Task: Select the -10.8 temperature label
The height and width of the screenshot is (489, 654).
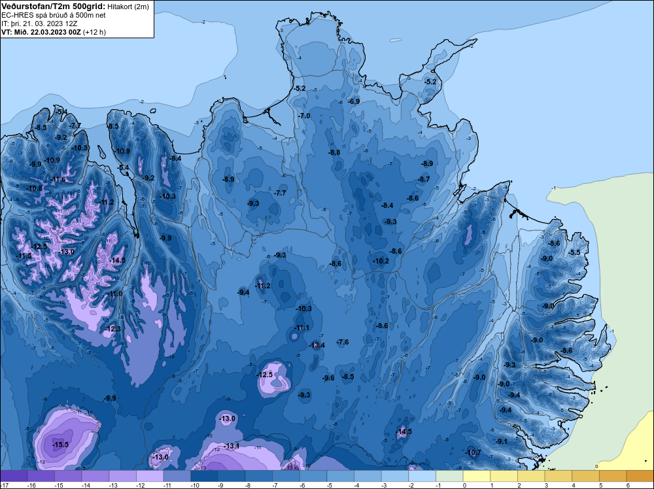Action: point(35,188)
